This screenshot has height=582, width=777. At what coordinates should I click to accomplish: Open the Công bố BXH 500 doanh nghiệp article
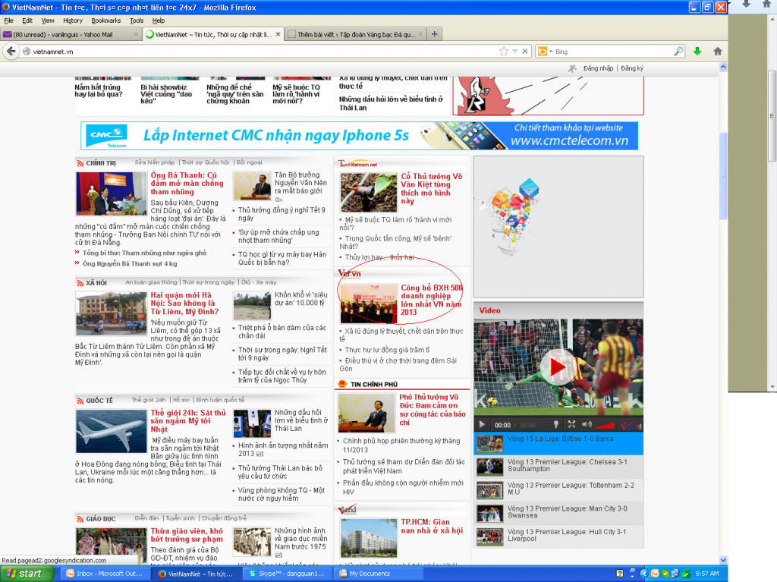[x=432, y=300]
